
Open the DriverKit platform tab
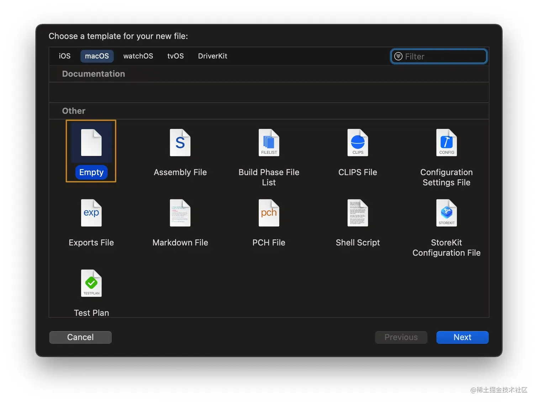[x=212, y=56]
